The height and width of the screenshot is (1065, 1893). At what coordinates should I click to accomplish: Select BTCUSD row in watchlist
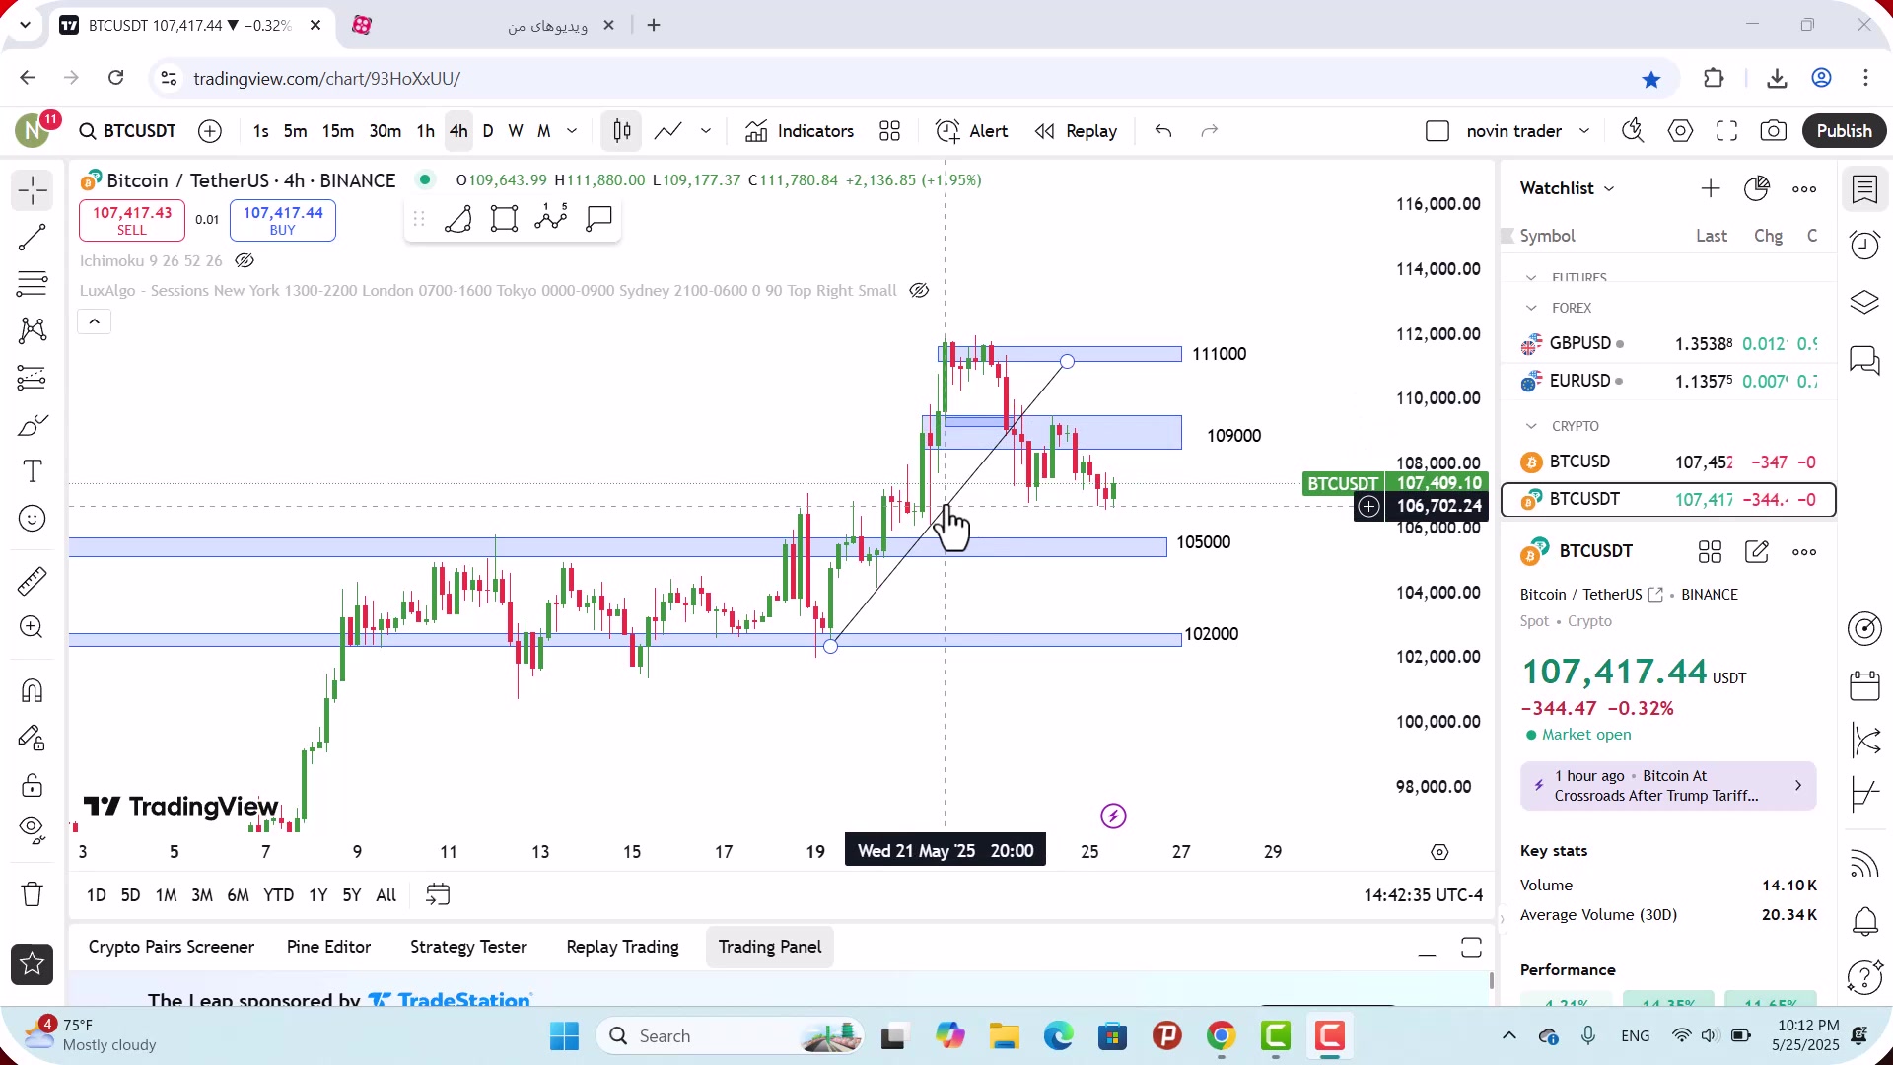pos(1668,461)
